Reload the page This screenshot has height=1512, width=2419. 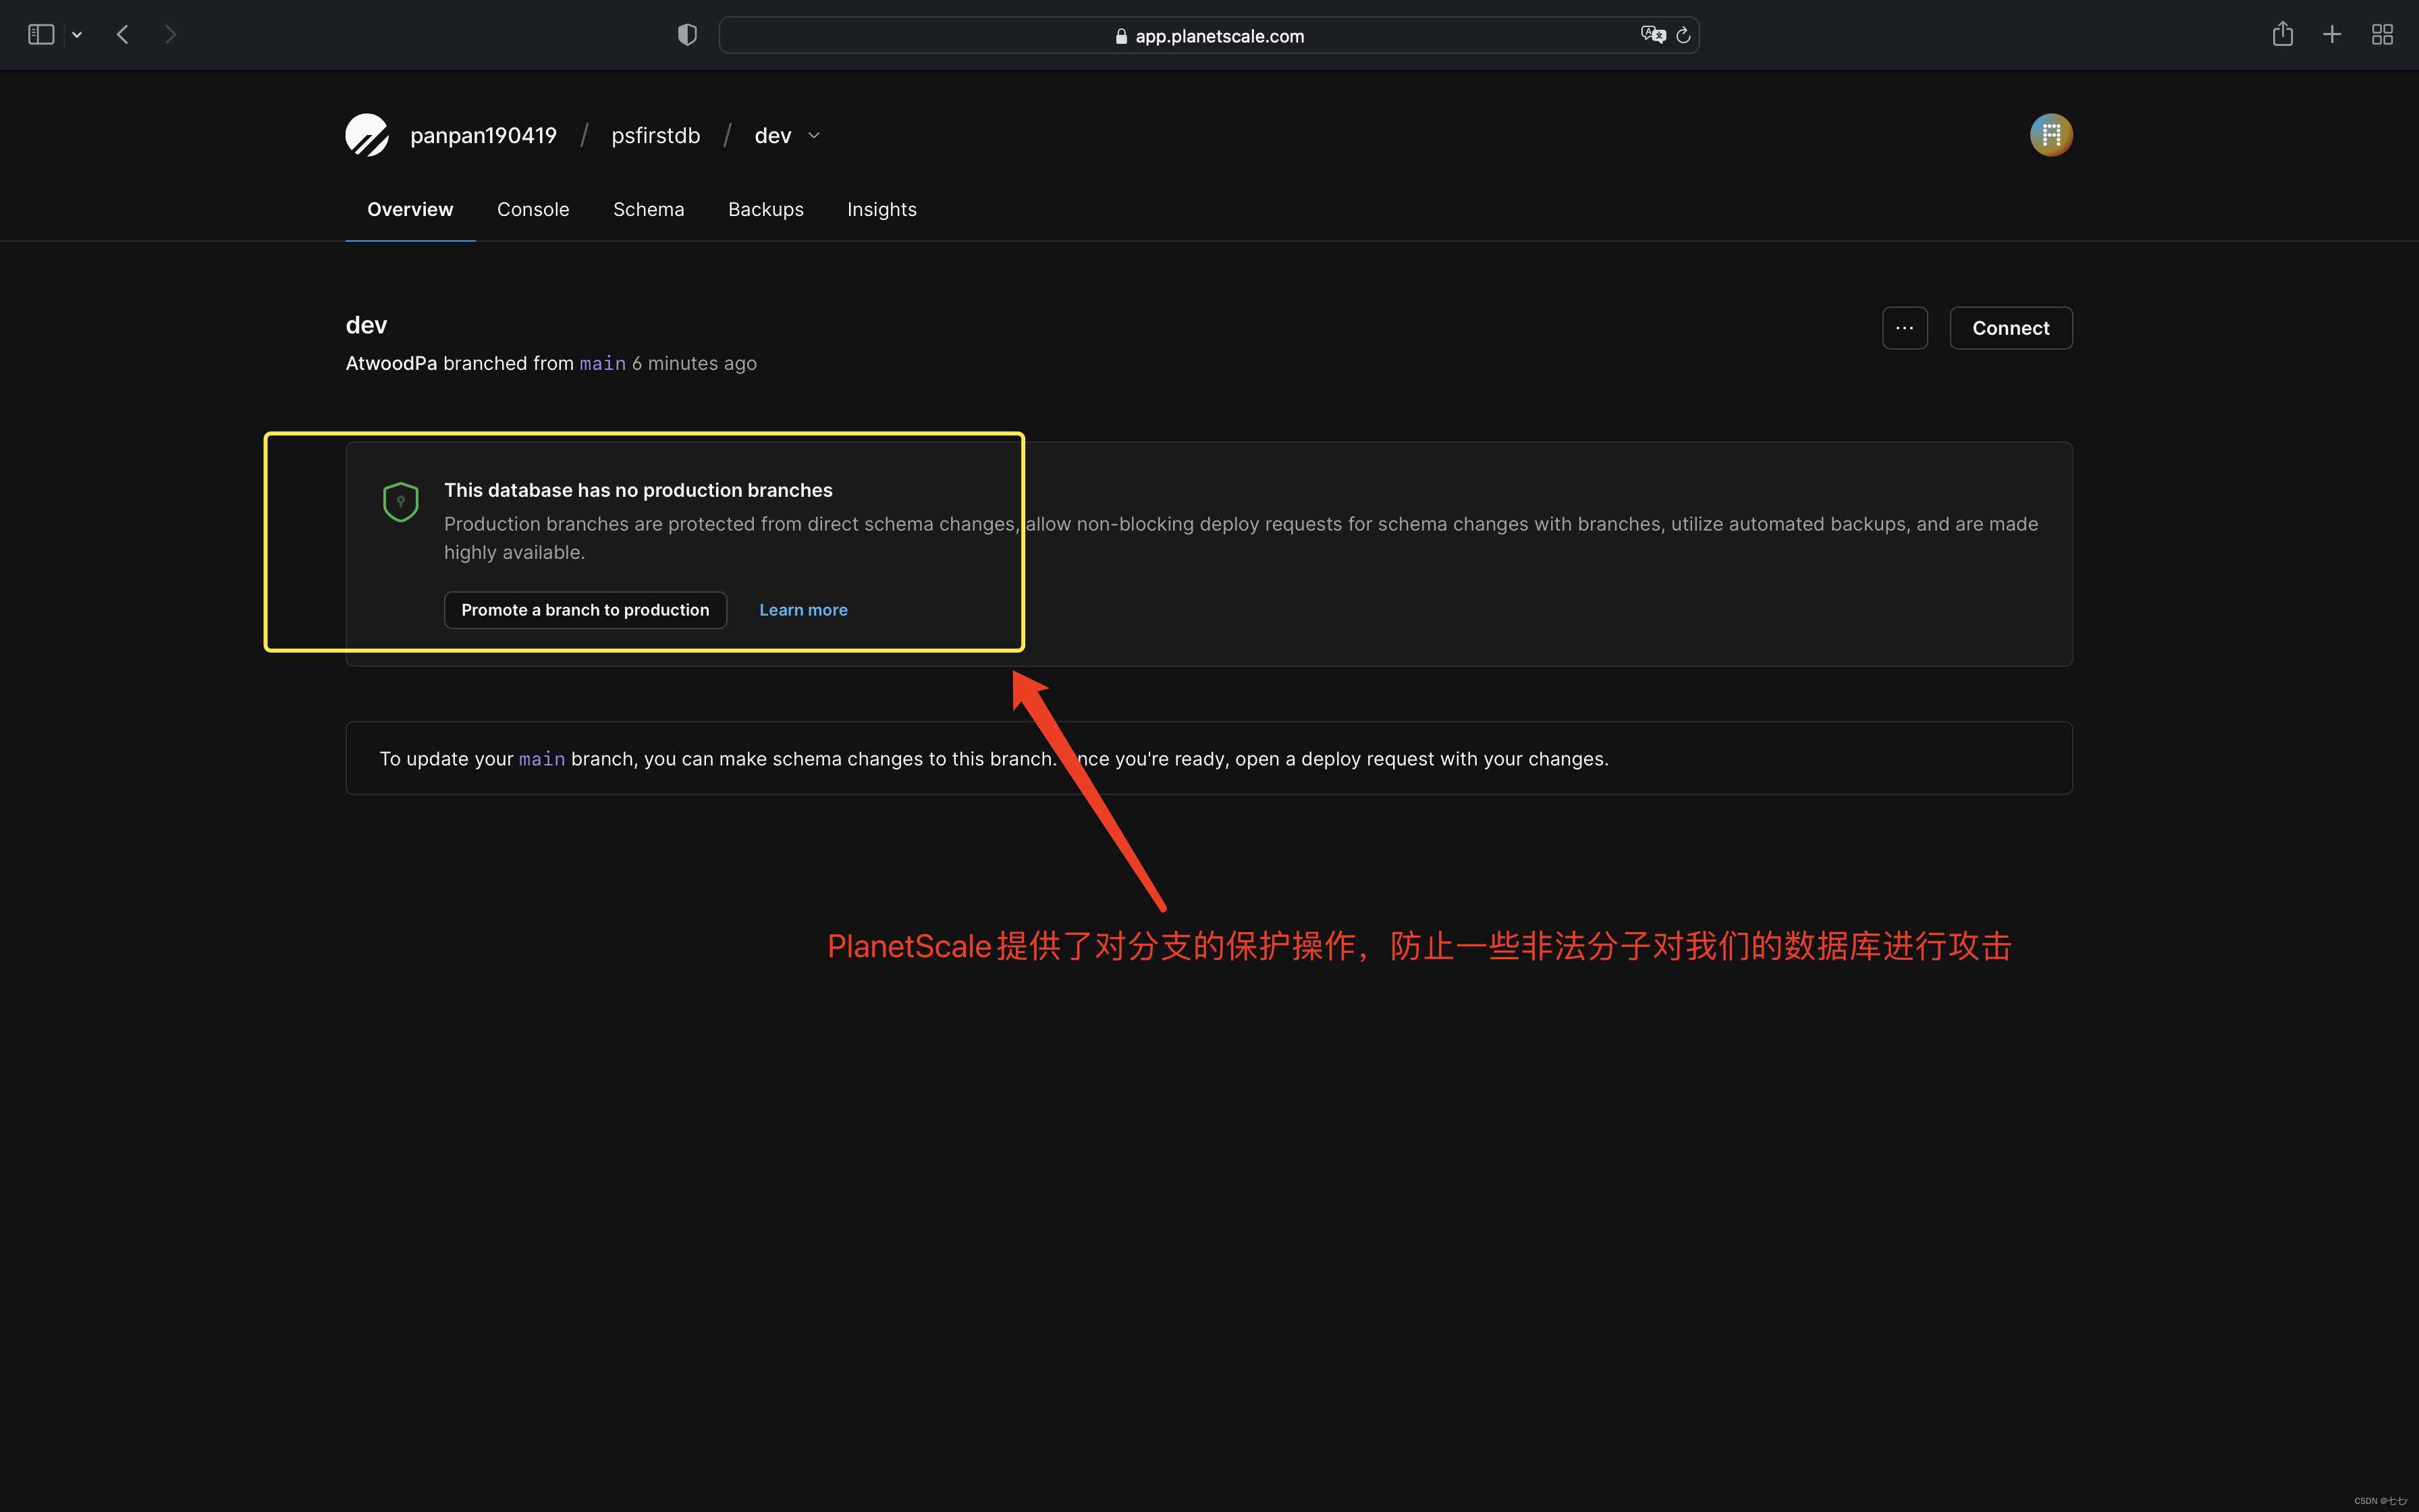point(1683,35)
